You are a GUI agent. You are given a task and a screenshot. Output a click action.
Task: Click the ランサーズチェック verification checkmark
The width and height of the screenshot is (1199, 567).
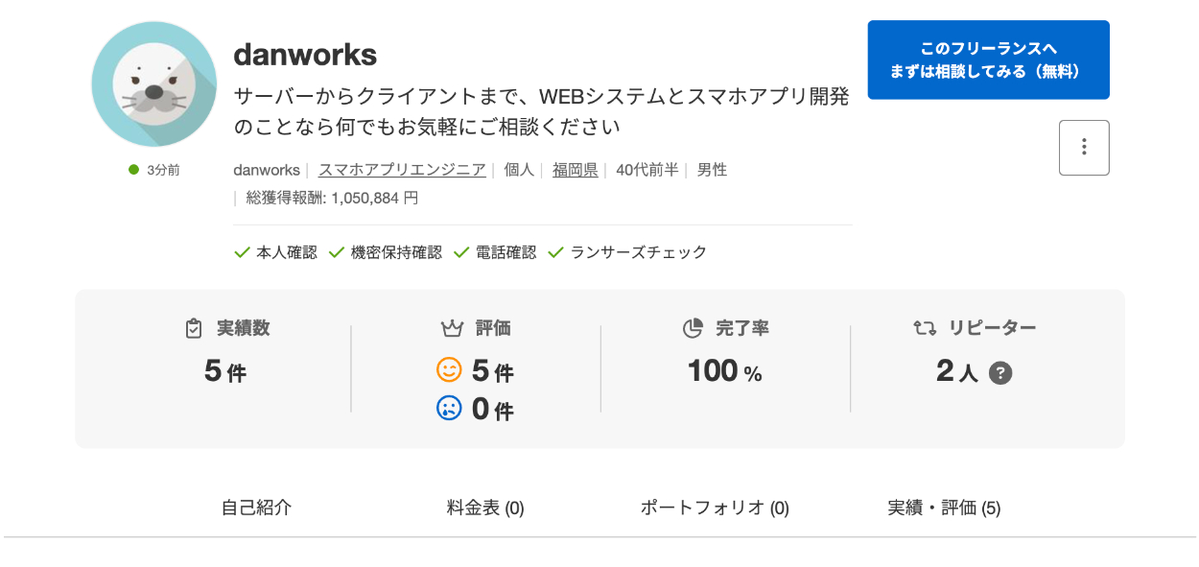pyautogui.click(x=555, y=252)
